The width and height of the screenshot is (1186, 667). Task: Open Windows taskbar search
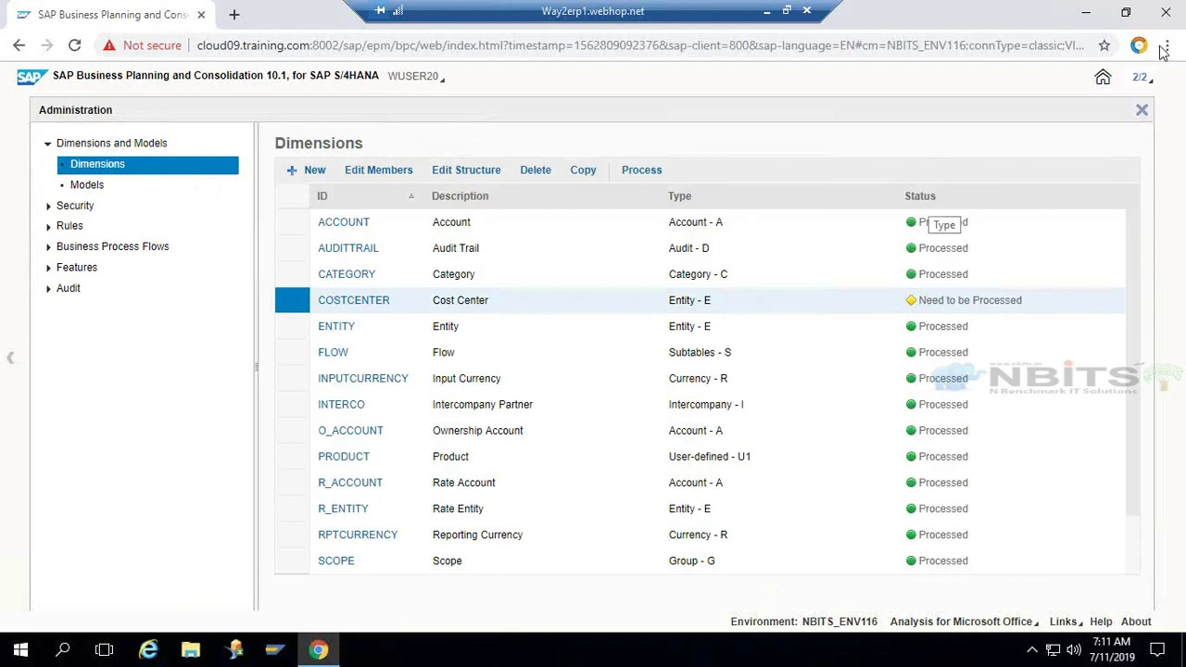63,650
